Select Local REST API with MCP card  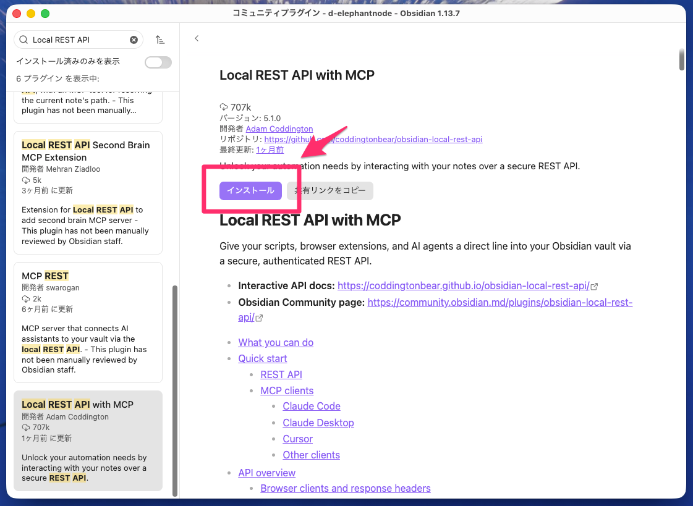point(88,441)
